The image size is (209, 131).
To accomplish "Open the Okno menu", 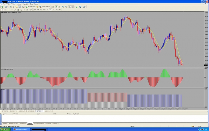I will (31, 4).
